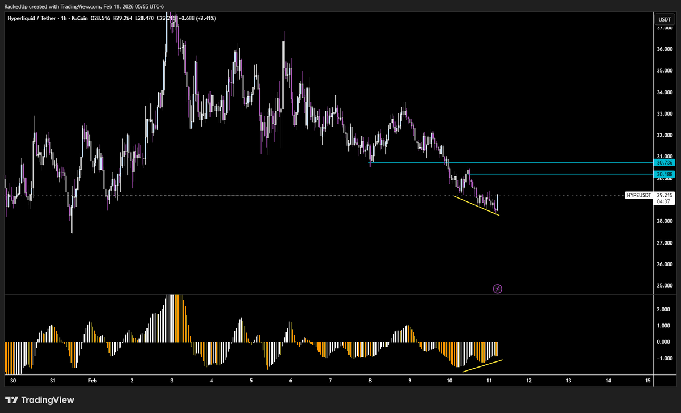Click the 36.000 price axis label
Screen dimensions: 681x413
coord(664,49)
